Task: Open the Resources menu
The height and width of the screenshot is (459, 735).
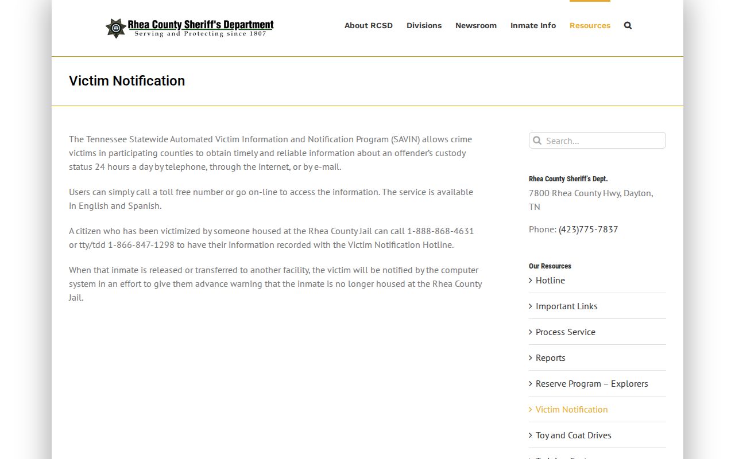Action: pyautogui.click(x=590, y=25)
